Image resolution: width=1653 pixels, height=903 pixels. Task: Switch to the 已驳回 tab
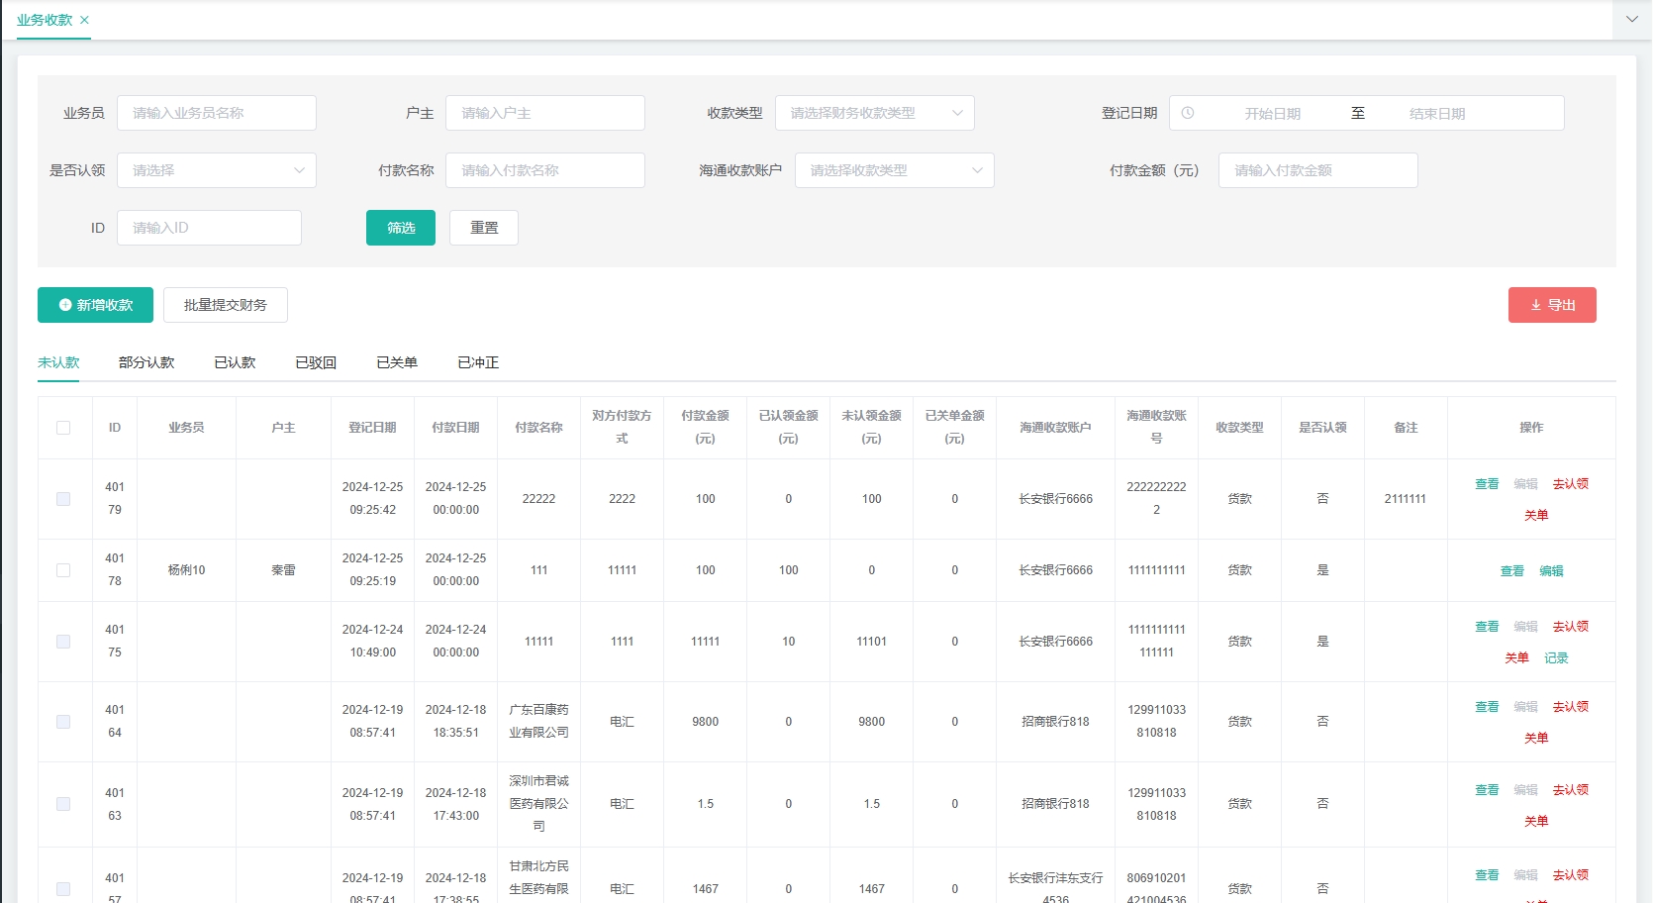click(x=317, y=362)
